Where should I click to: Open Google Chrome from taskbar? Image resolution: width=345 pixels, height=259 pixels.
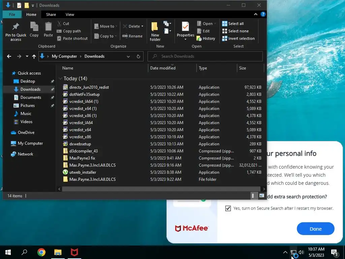pos(41,252)
